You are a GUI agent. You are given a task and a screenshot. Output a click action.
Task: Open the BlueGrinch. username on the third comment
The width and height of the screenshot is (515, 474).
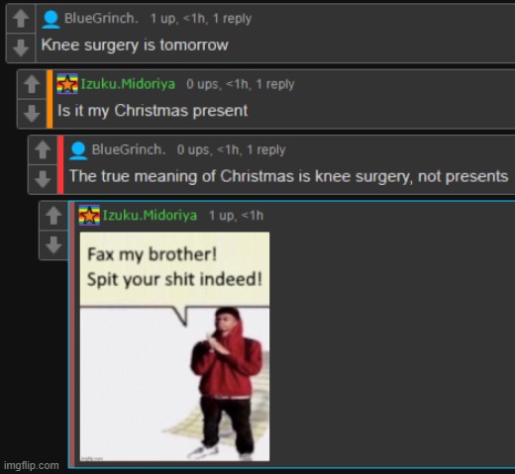coord(129,149)
